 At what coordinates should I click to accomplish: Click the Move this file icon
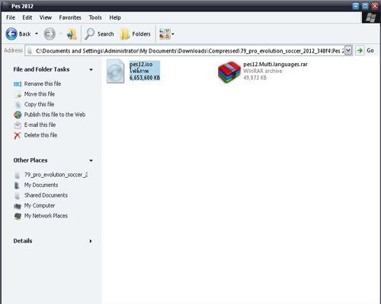(18, 94)
